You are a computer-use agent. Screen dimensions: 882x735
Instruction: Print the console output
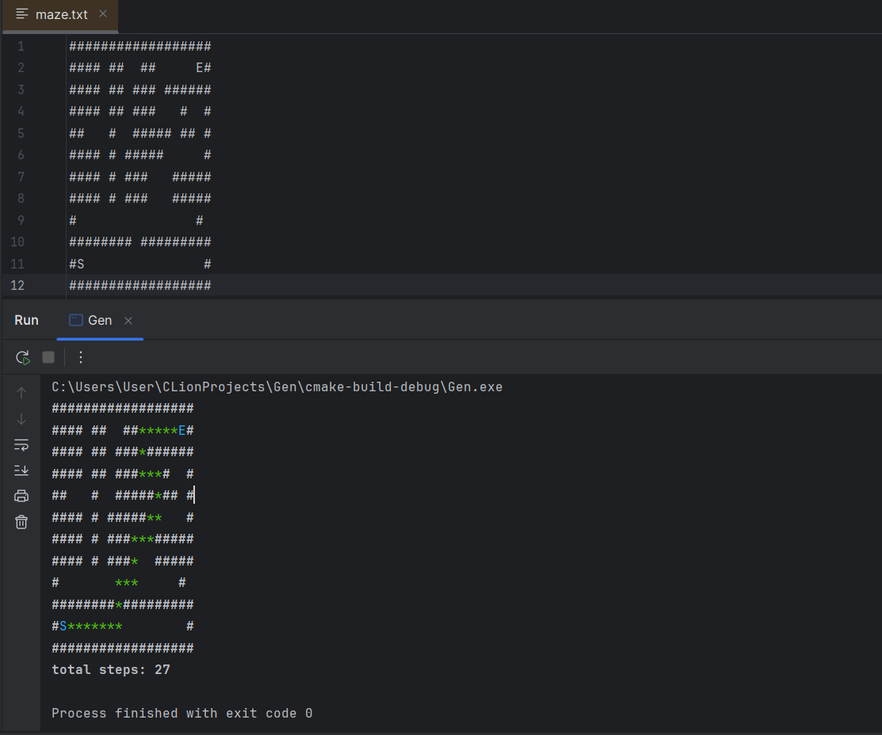(21, 496)
